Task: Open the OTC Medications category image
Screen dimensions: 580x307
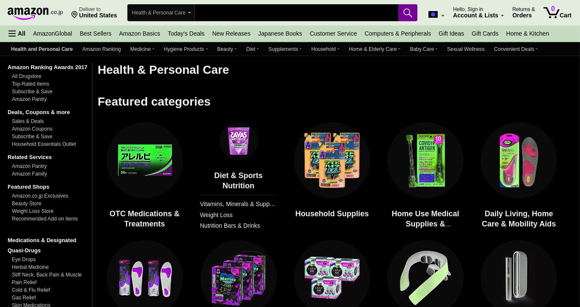Action: click(x=145, y=160)
